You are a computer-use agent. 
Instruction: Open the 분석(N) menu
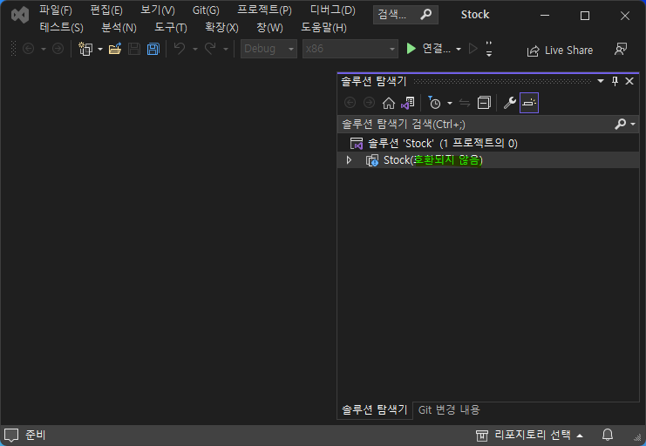(x=119, y=28)
